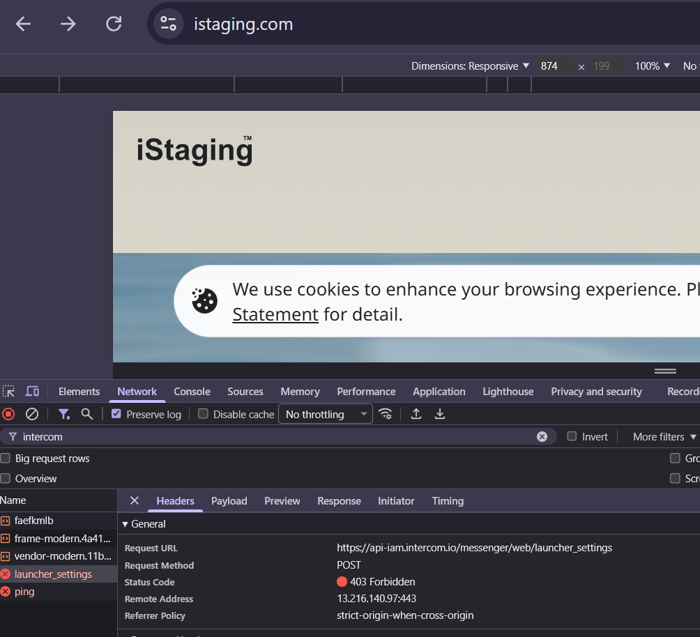Close the request details panel

tap(135, 501)
